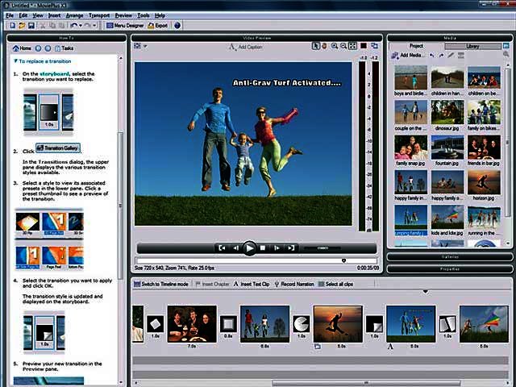Click Record Narration button

[x=290, y=284]
